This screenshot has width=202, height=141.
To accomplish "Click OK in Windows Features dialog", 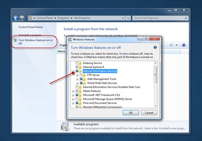I will 131,113.
